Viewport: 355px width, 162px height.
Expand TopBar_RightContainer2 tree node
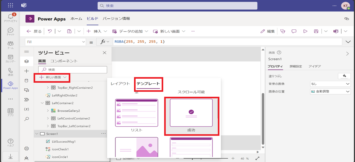(48, 88)
